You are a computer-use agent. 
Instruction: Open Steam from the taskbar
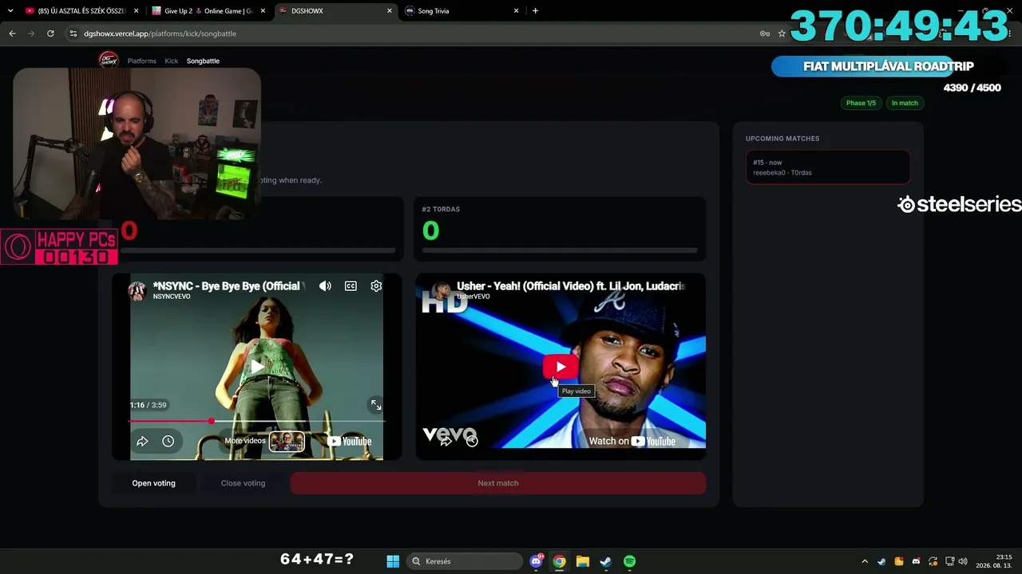point(606,561)
